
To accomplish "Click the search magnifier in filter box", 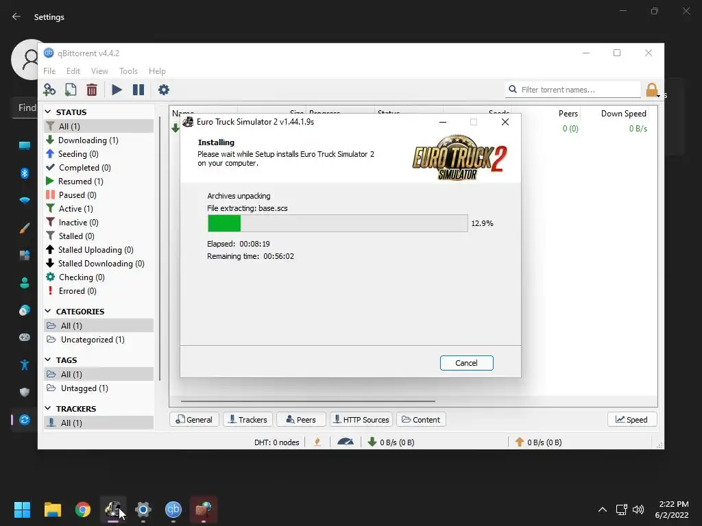I will [513, 90].
